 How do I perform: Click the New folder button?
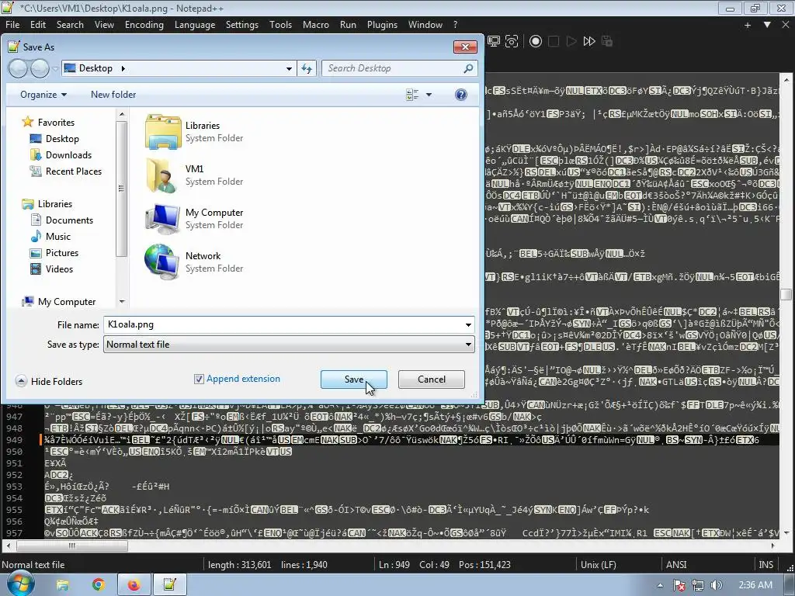113,95
